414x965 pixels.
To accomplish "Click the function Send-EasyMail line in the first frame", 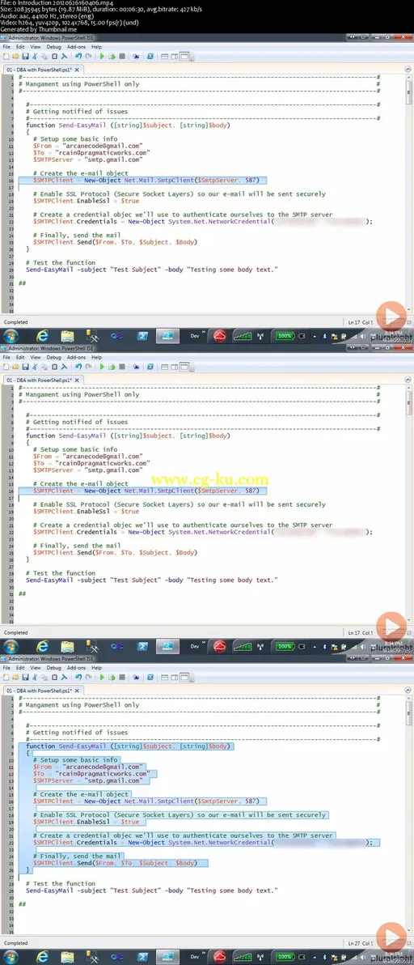I will click(x=128, y=125).
